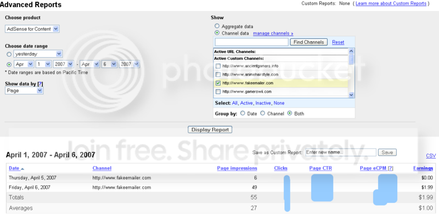Click the 'Friday, April 6, 2007' date cell

coord(30,187)
